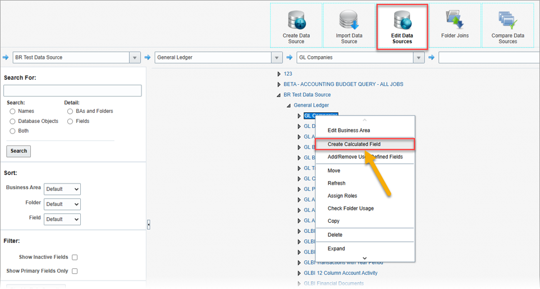Viewport: 540px width, 289px height.
Task: Click the blue arrow before General Ledger dropdown
Action: (x=148, y=57)
